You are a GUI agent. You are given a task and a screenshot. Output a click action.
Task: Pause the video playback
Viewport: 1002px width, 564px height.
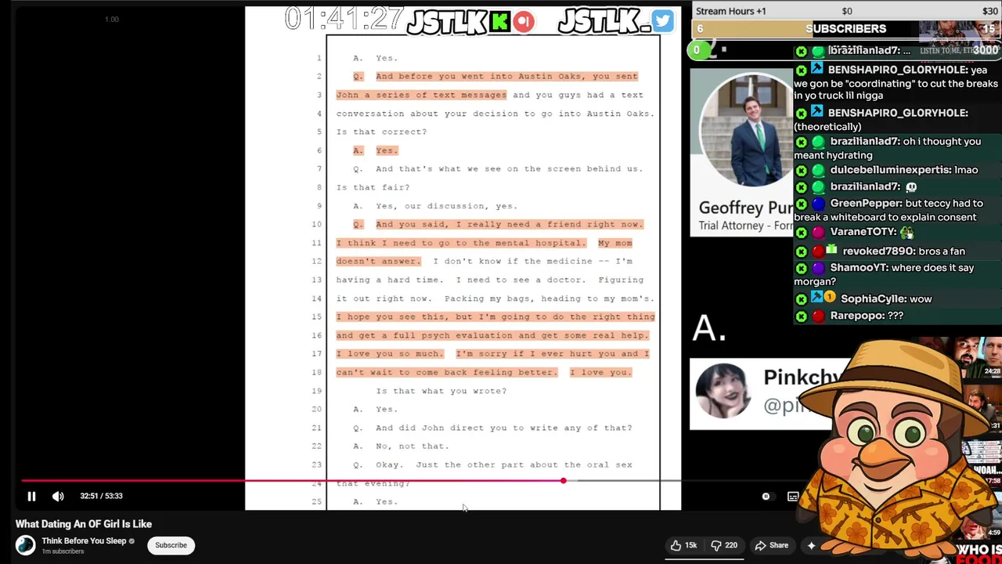click(31, 496)
